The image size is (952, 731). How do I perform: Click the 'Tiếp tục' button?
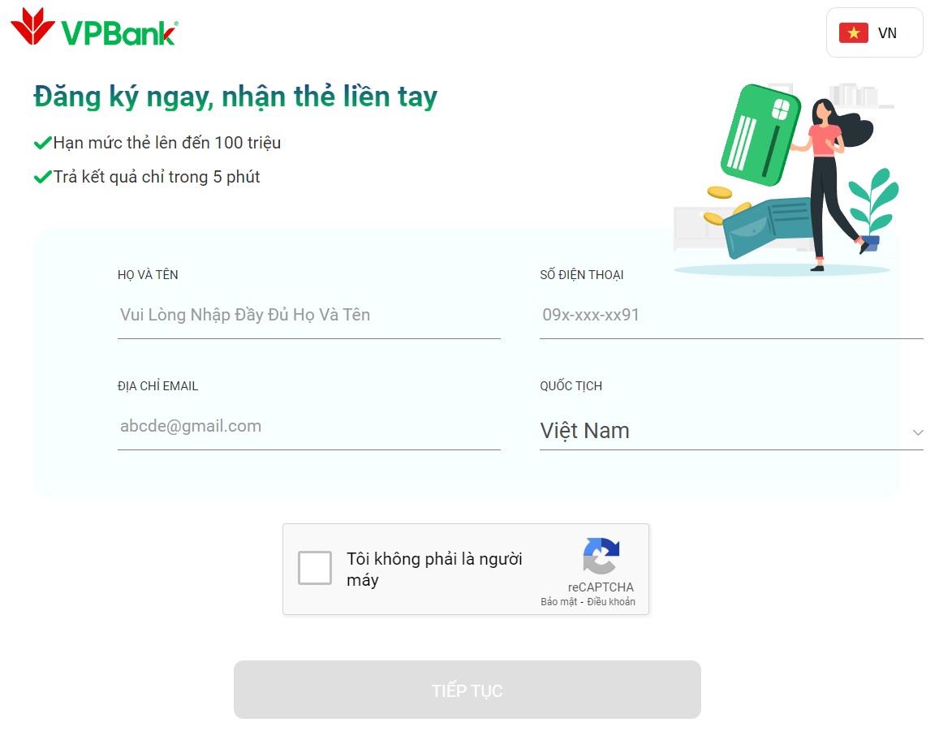tap(467, 690)
